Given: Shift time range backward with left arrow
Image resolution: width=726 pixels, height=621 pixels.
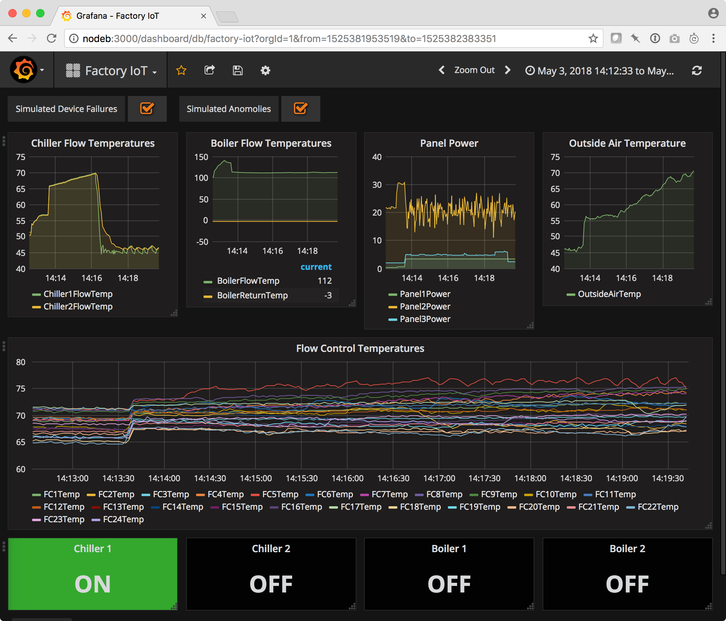Looking at the screenshot, I should (x=442, y=70).
